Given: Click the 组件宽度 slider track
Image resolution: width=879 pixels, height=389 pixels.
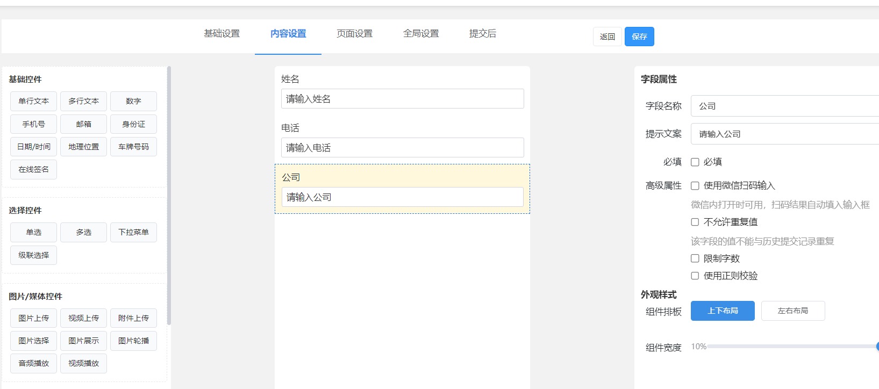Looking at the screenshot, I should 793,347.
